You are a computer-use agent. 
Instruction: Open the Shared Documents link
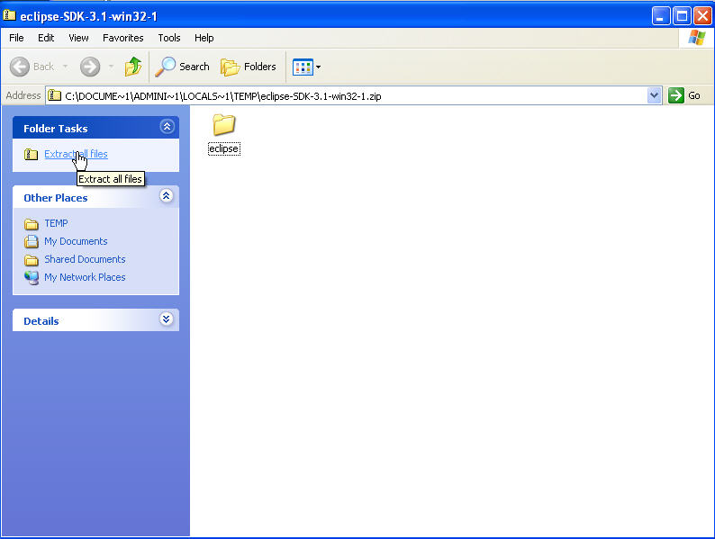tap(85, 259)
